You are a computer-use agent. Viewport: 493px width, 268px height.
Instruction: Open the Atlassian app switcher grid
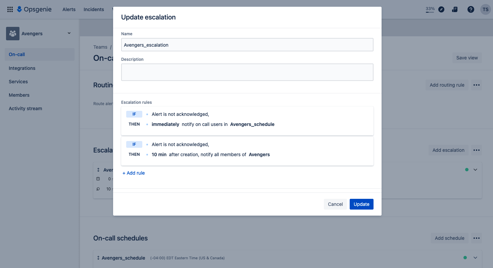point(10,9)
